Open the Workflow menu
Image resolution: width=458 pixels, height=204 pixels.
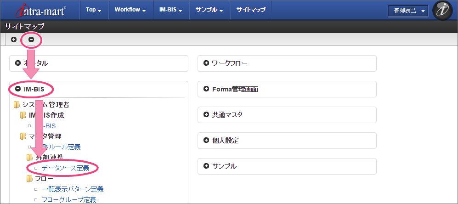click(130, 10)
